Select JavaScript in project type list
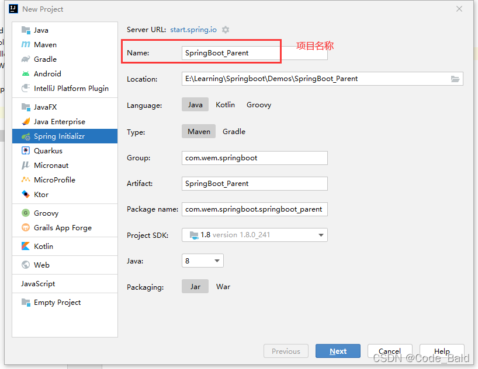 (x=65, y=284)
